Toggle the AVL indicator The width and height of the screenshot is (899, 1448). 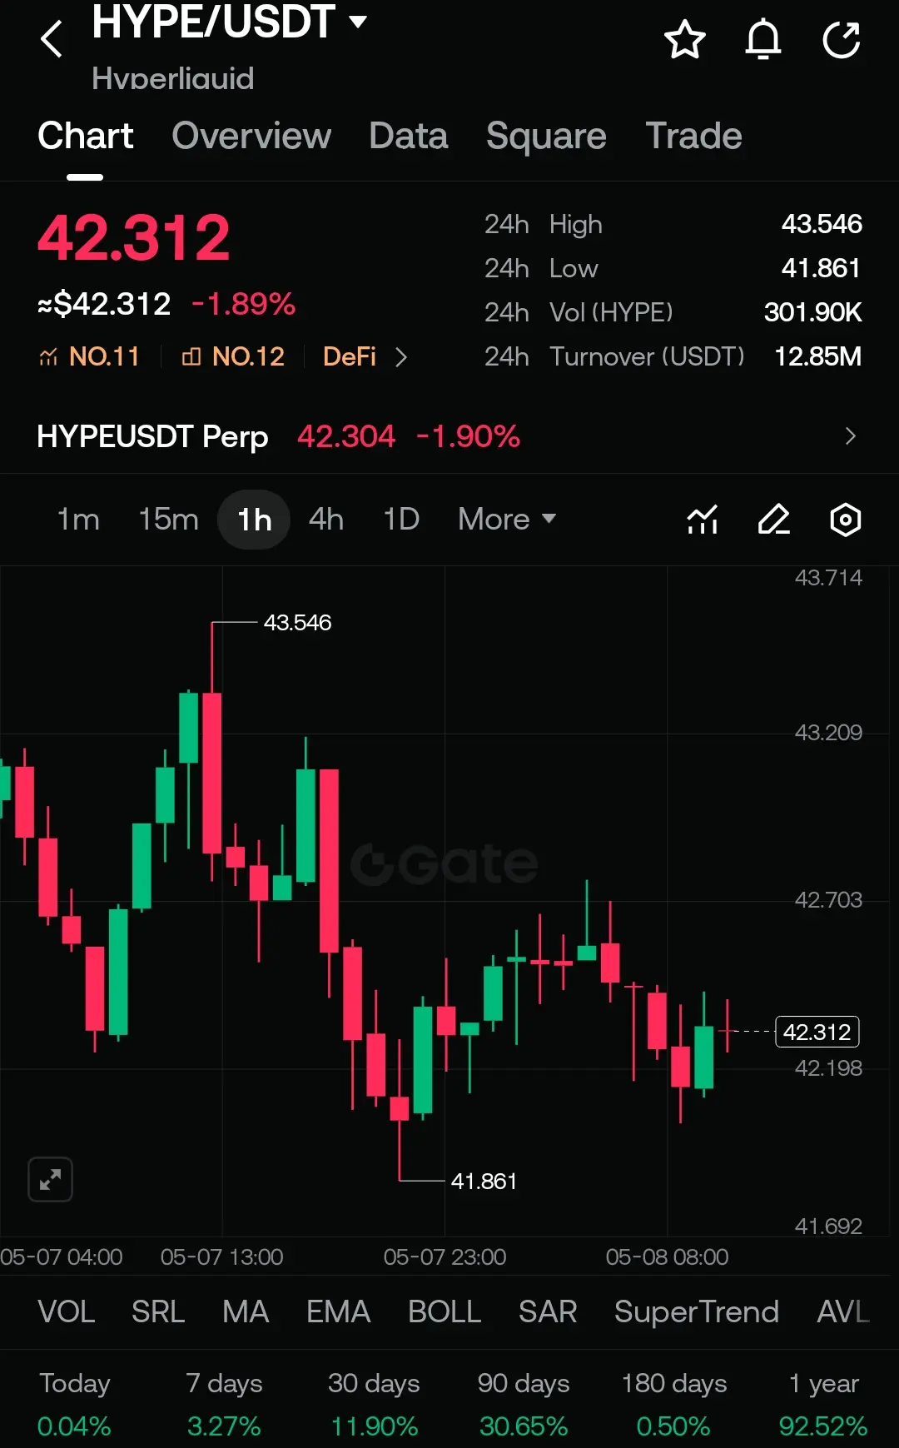point(843,1311)
